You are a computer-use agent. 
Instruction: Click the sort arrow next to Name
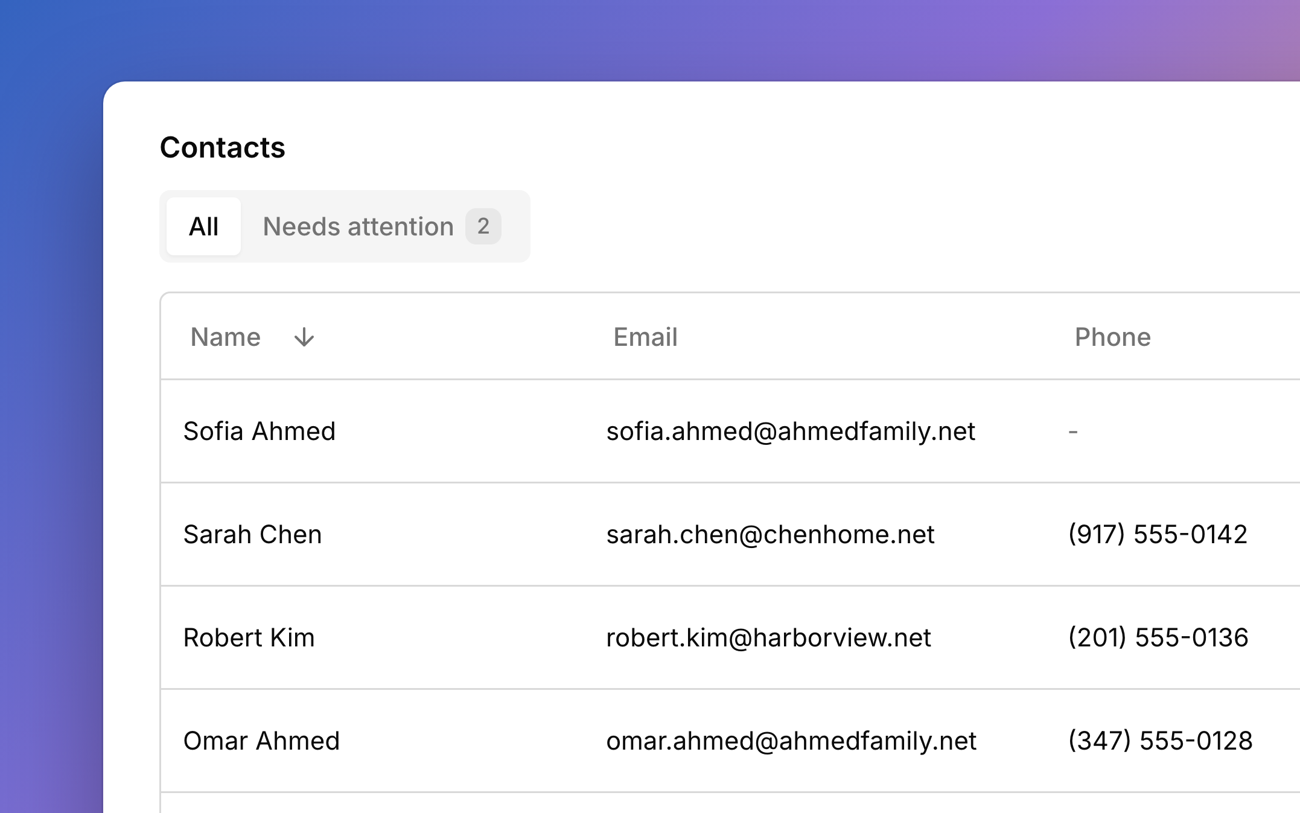(304, 337)
